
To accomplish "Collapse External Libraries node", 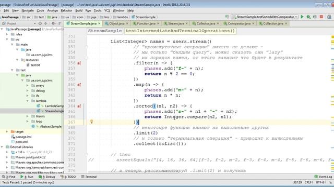I will click(2, 147).
